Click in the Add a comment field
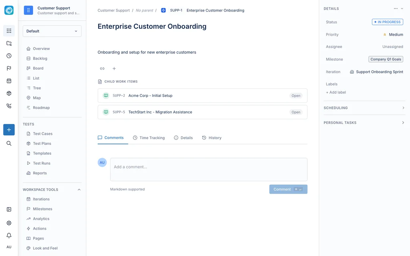The height and width of the screenshot is (256, 410). 209,170
